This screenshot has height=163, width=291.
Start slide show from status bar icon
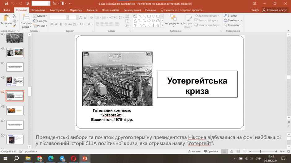pos(245,151)
